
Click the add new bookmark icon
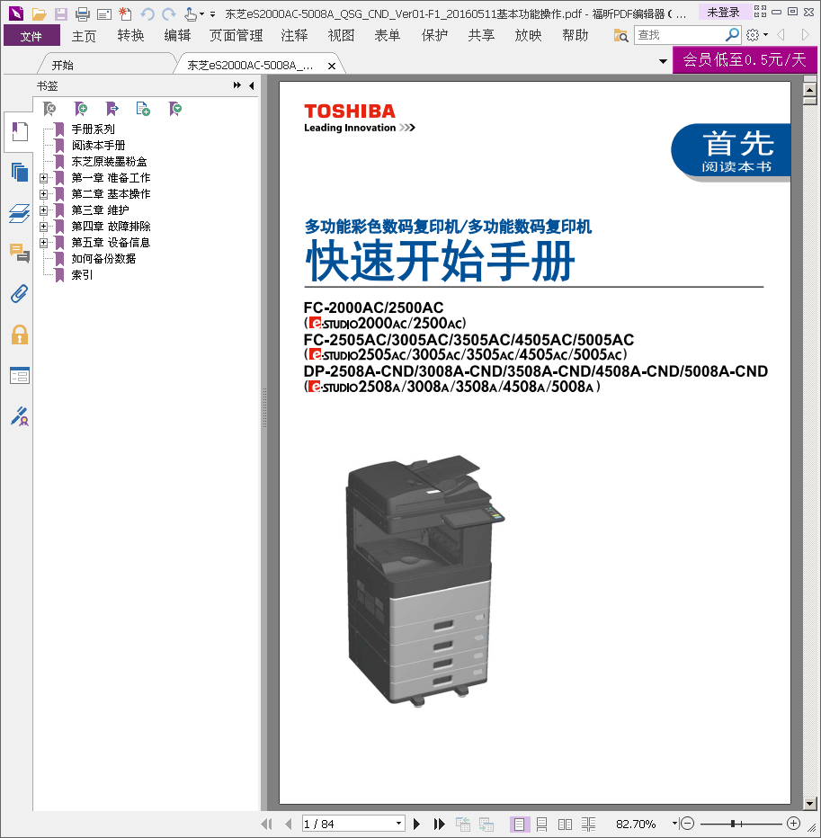[81, 109]
